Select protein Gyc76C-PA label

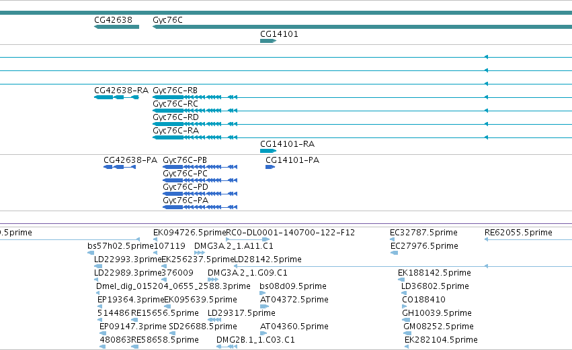point(186,200)
